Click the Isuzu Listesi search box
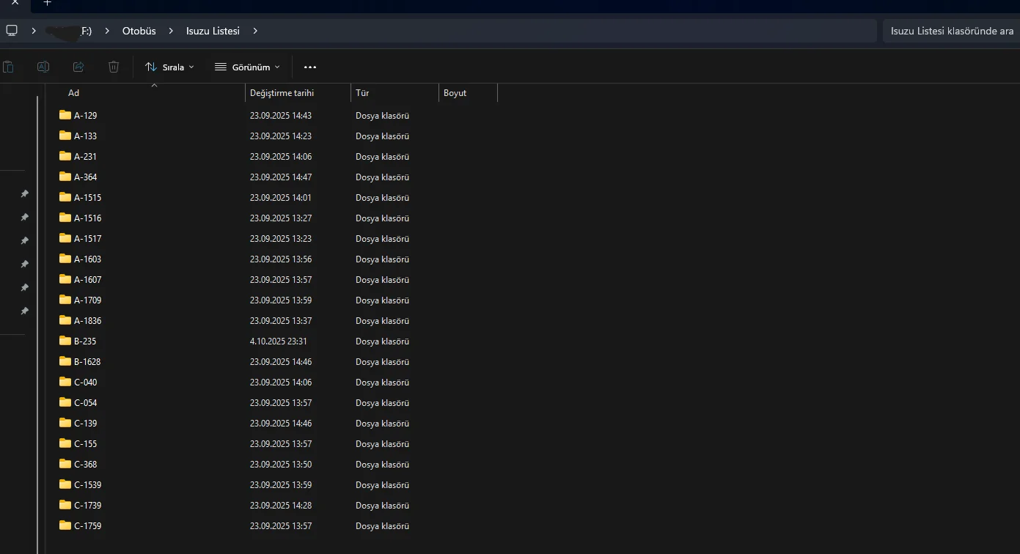The image size is (1020, 554). tap(951, 31)
